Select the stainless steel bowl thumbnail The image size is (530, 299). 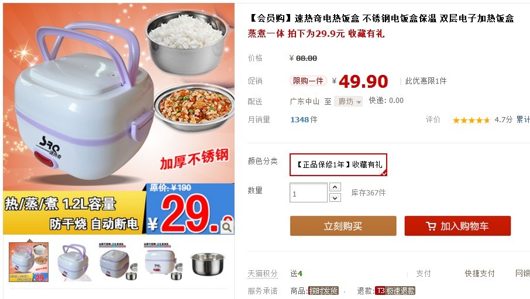(x=208, y=262)
